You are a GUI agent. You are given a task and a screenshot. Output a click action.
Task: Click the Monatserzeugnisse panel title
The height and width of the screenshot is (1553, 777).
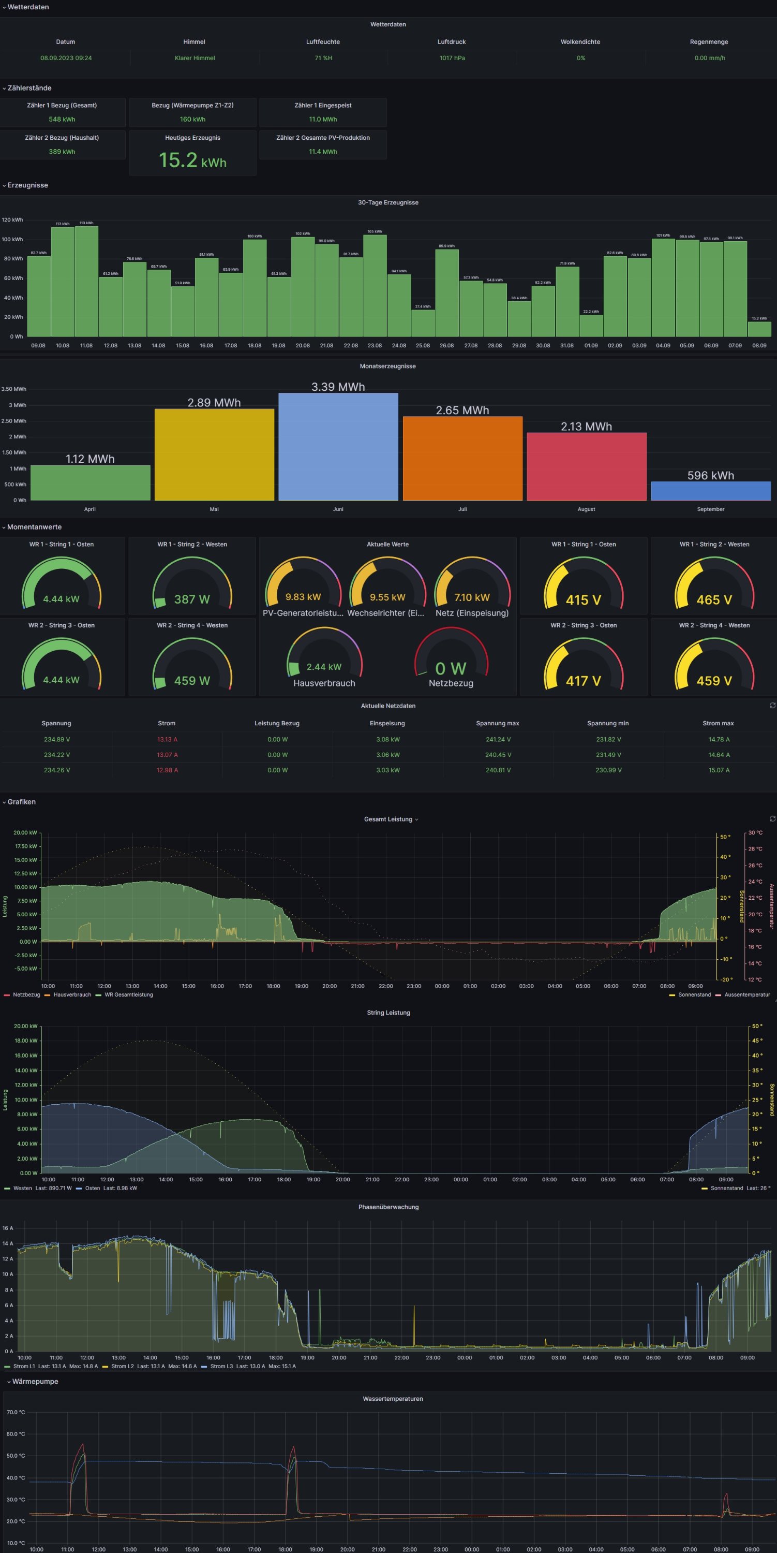click(387, 366)
